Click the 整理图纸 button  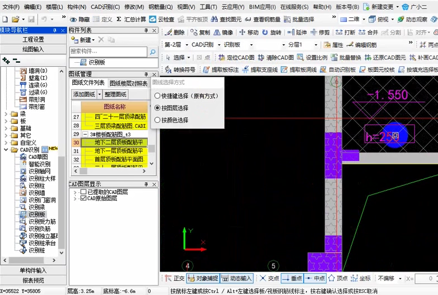pyautogui.click(x=115, y=94)
